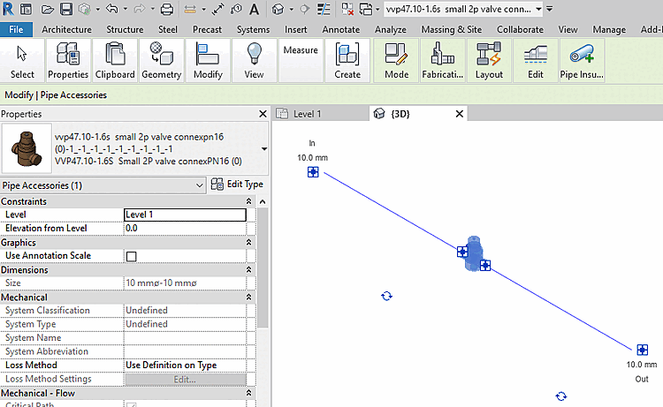Click the Edit Type button

(237, 185)
